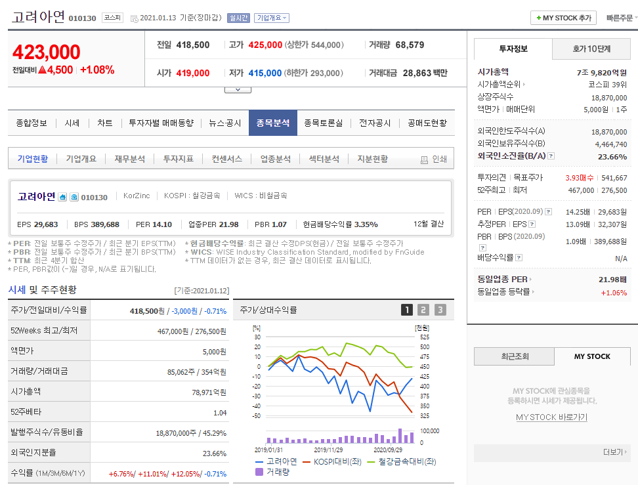Image resolution: width=638 pixels, height=485 pixels.
Task: Select the 컨센서스 sub-tab
Action: pos(226,159)
